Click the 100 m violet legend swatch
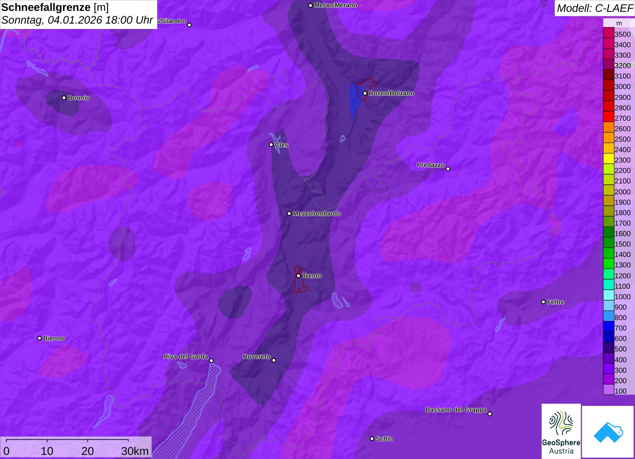The image size is (635, 459). (x=609, y=390)
